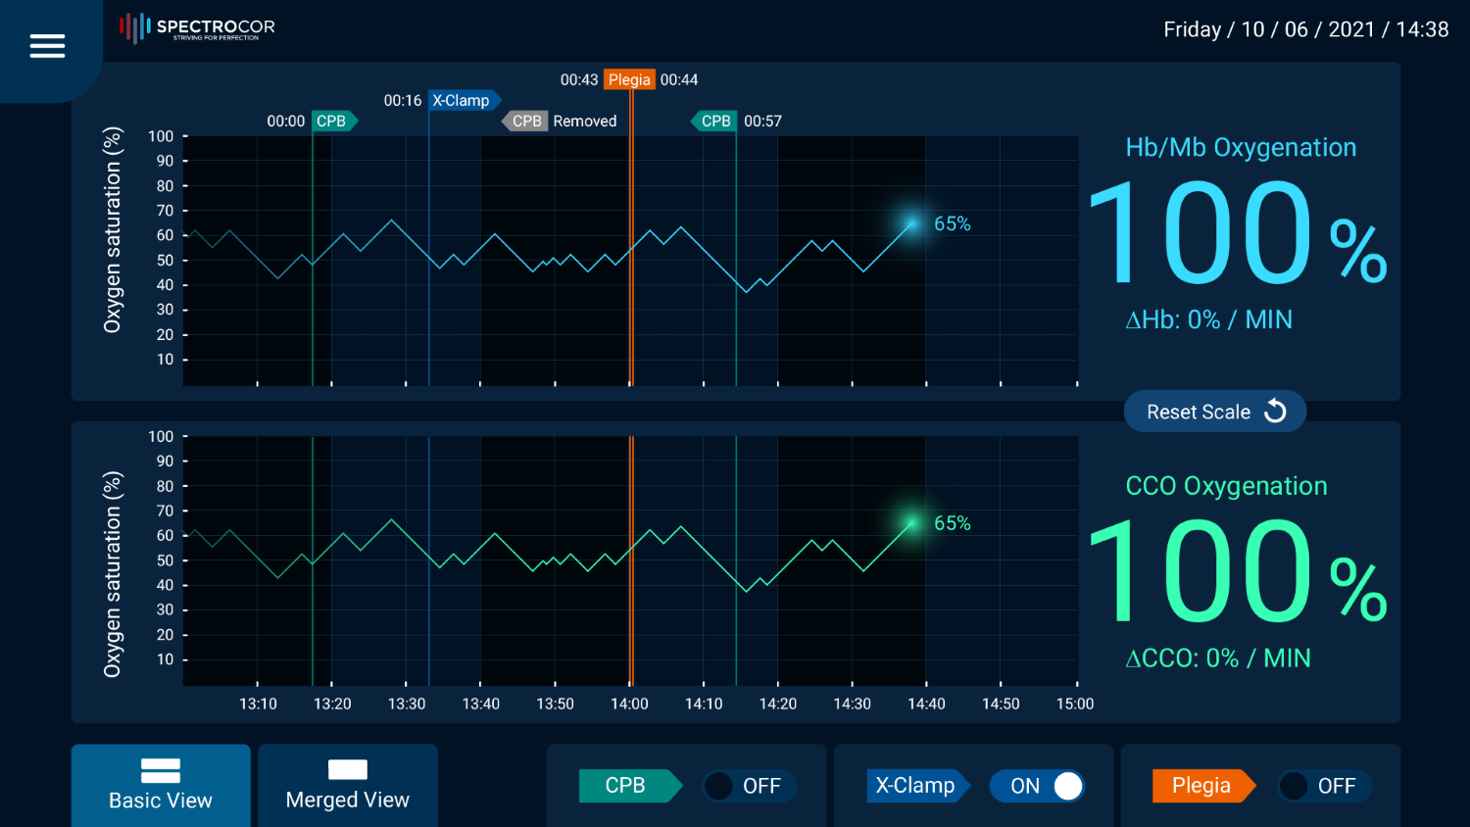The height and width of the screenshot is (827, 1470).
Task: Click the glowing blue 65% data point
Action: click(x=911, y=224)
